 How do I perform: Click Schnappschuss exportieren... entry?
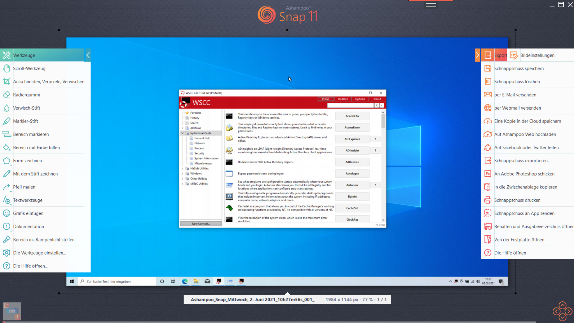click(522, 161)
